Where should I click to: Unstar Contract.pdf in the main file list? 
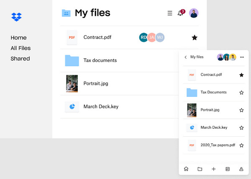tap(195, 38)
